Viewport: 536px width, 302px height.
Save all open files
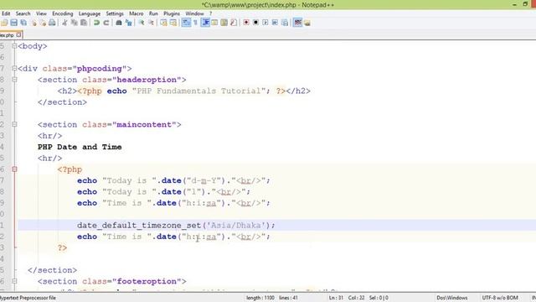point(23,23)
